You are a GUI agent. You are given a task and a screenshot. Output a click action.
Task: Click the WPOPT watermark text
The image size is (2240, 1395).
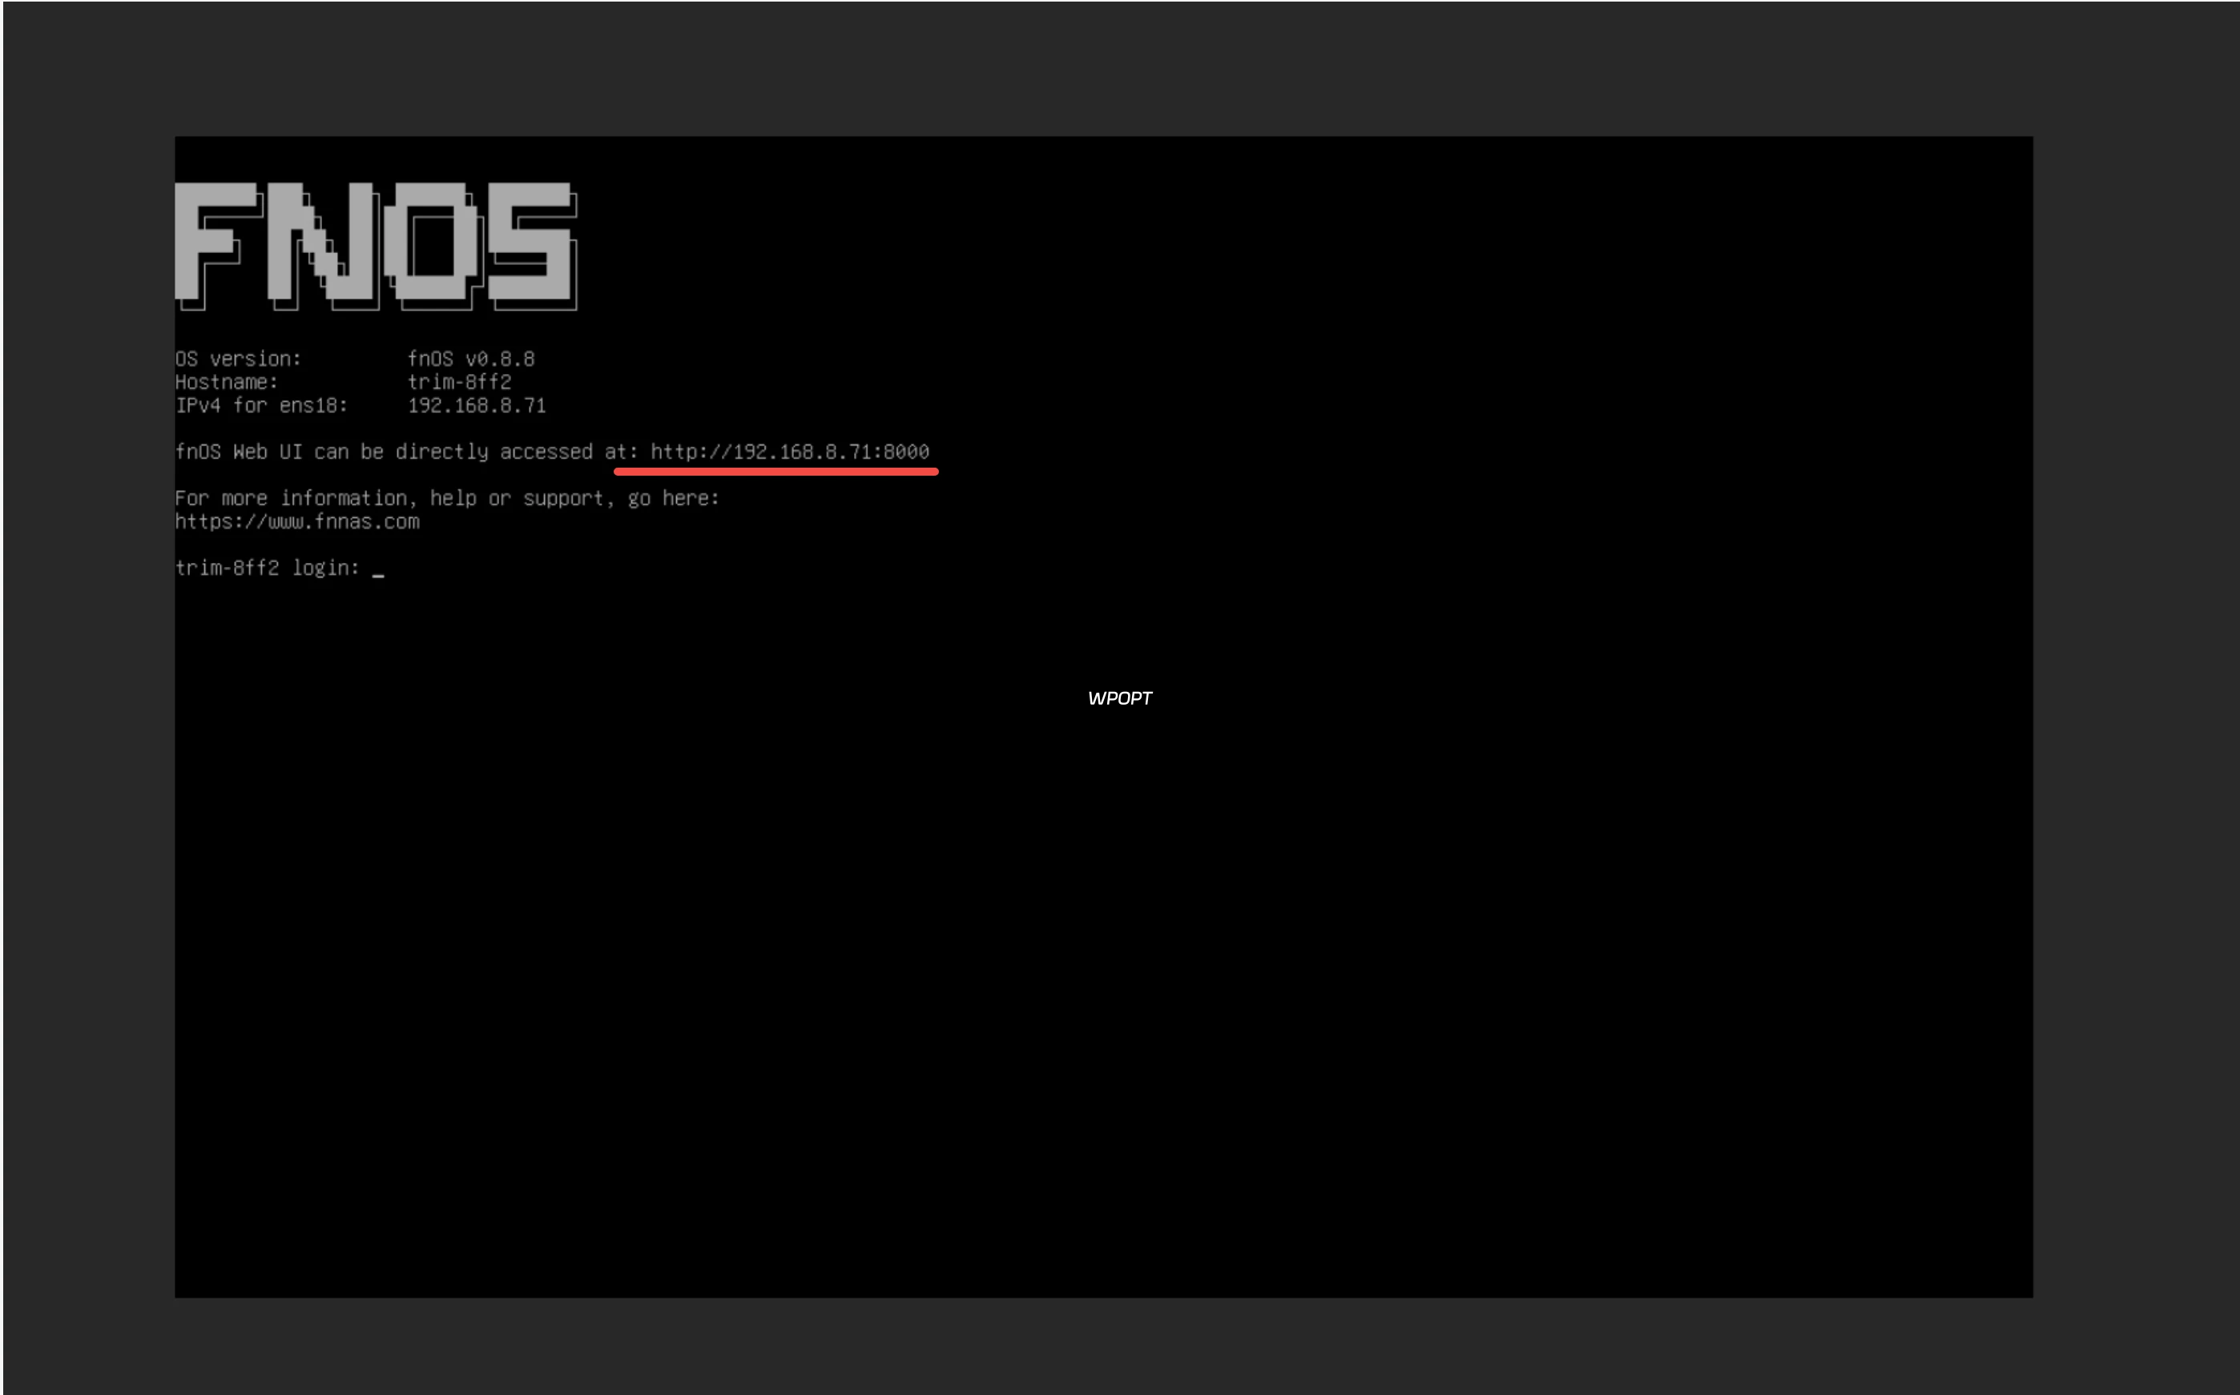1119,698
